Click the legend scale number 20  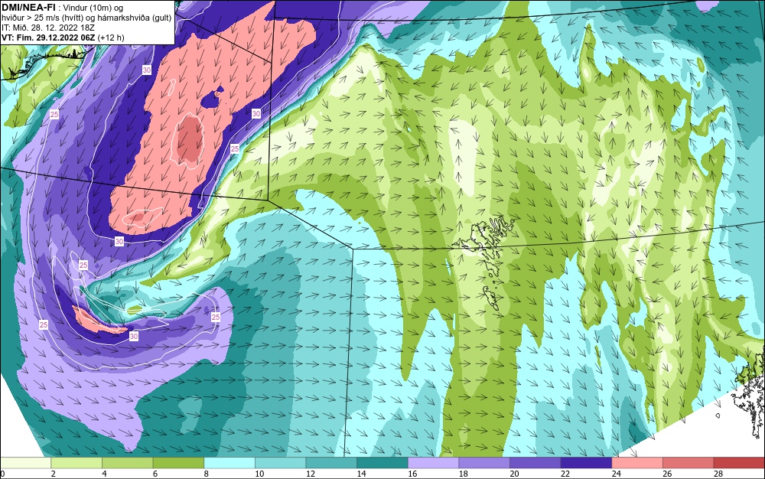[514, 474]
